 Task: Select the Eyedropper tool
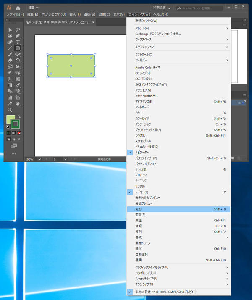coord(18,85)
